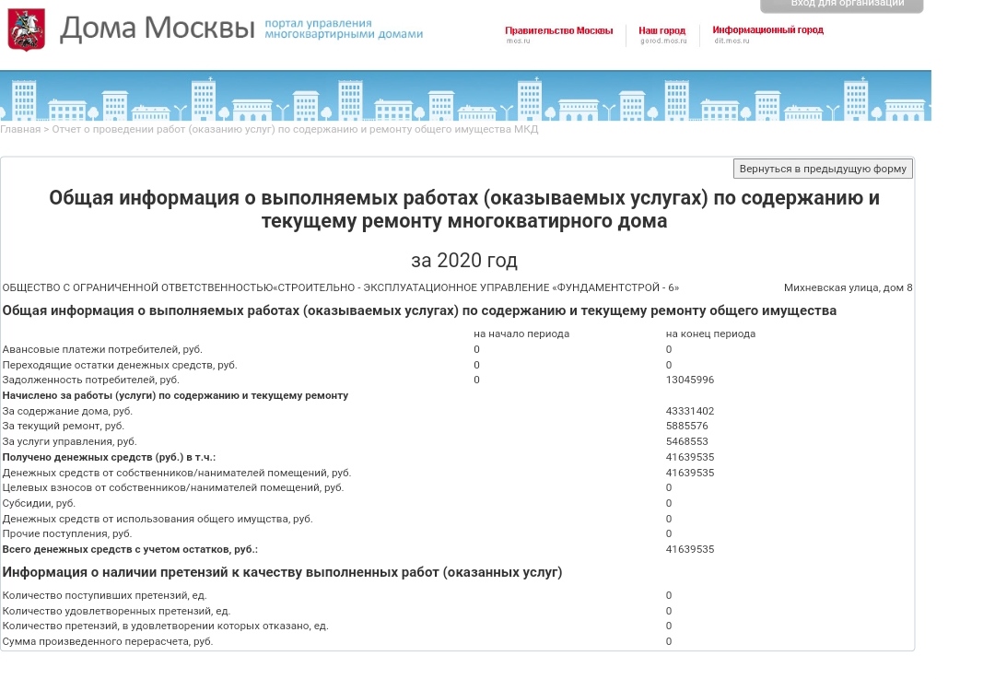The height and width of the screenshot is (679, 995).
Task: Click the portal subtitle about многоквартирными домами
Action: click(343, 29)
